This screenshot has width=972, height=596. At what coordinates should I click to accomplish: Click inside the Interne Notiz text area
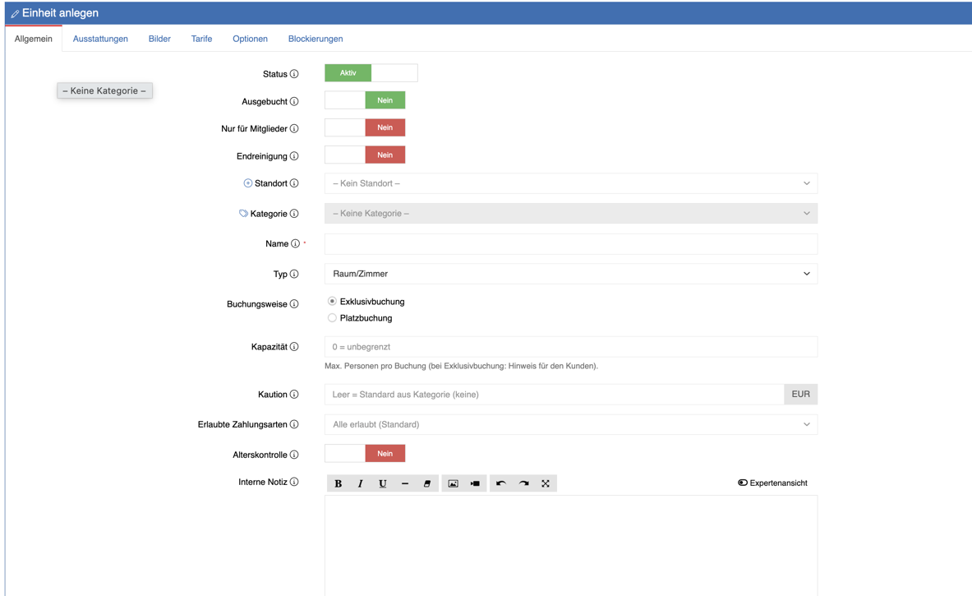point(571,546)
